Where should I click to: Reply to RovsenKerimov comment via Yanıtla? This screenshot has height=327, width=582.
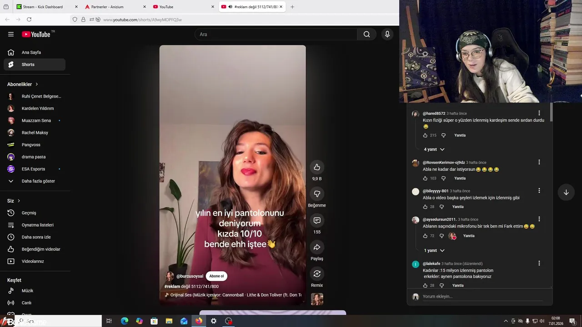(x=460, y=178)
